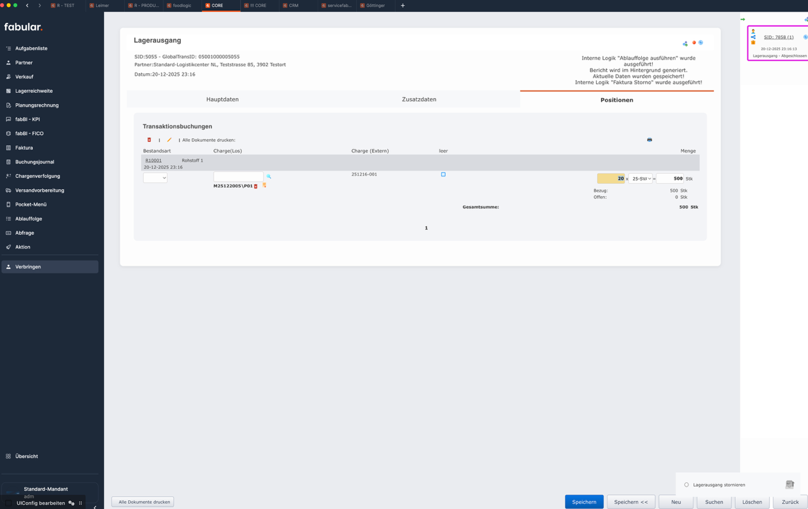Toggle the 'leer' checkbox in position row
This screenshot has width=808, height=509.
click(x=443, y=175)
